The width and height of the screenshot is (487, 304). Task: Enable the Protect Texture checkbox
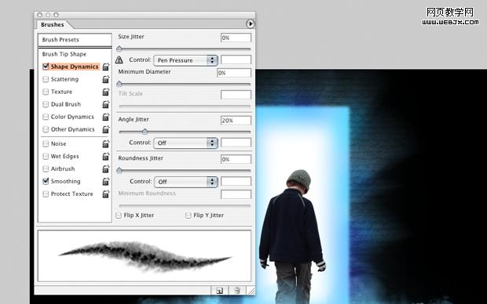(x=46, y=194)
